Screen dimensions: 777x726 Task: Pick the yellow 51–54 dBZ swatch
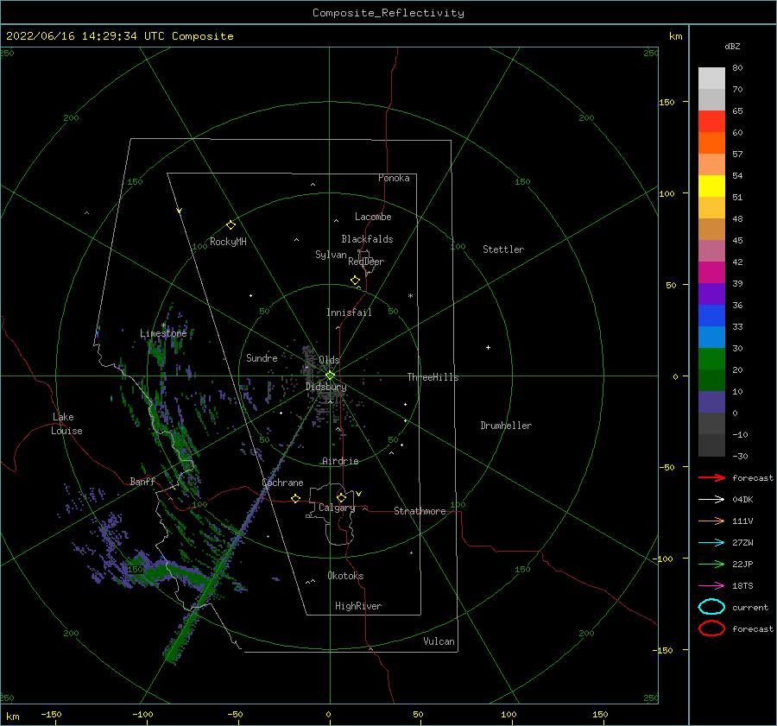click(711, 186)
